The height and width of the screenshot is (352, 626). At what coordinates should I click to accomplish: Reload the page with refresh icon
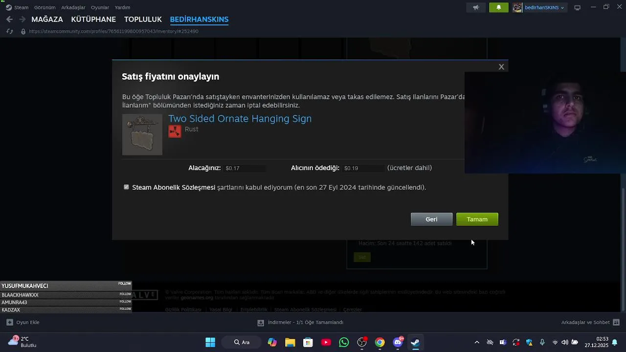pyautogui.click(x=9, y=31)
